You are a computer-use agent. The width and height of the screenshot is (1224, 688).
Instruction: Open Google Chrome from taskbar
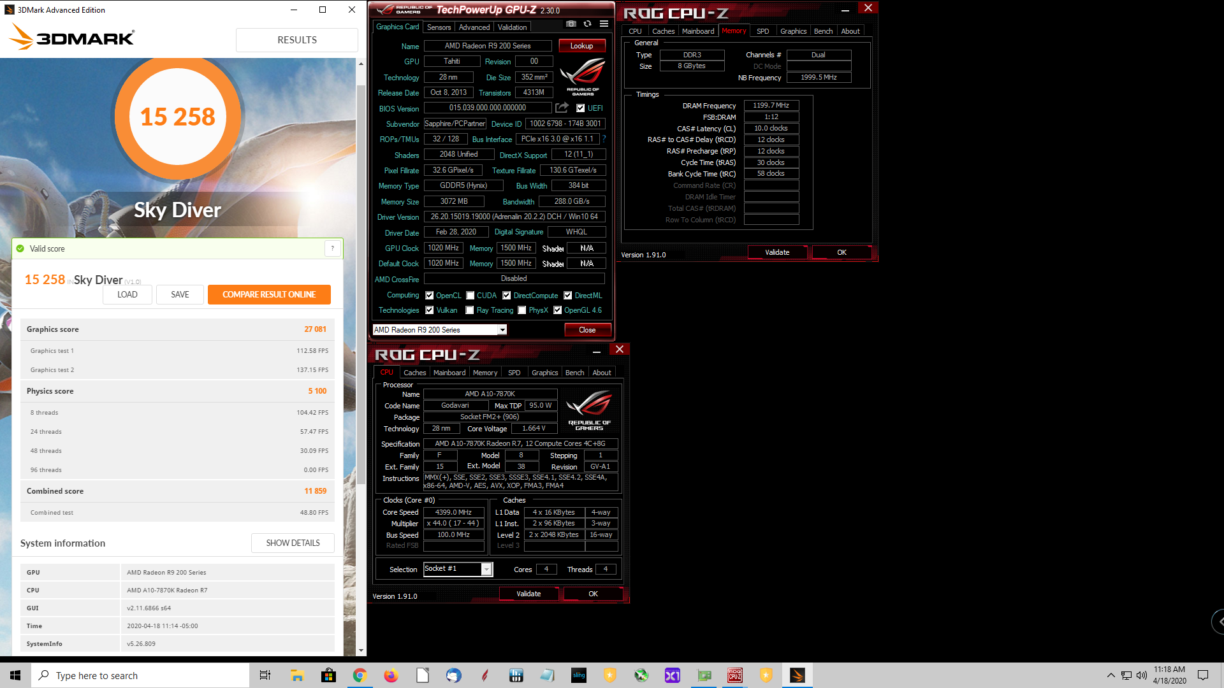pos(360,675)
